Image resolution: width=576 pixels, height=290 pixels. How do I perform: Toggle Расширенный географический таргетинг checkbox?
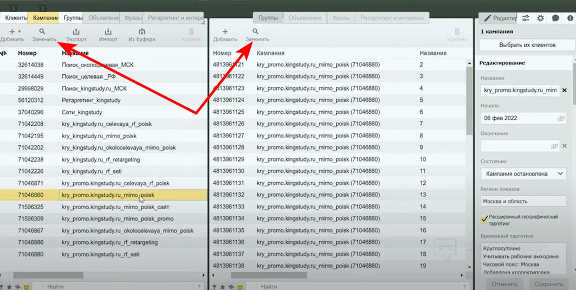click(x=484, y=220)
